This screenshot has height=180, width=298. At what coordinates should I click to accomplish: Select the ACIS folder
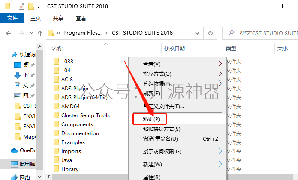[67, 80]
